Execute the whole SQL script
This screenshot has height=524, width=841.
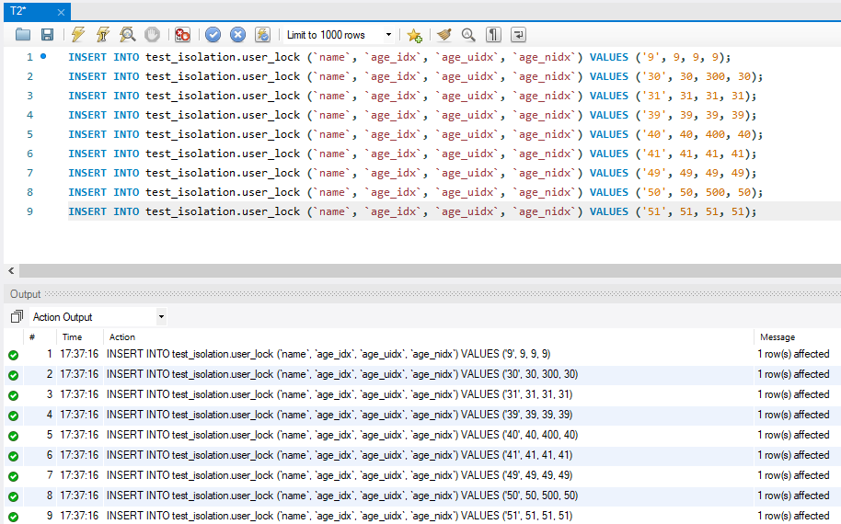(x=78, y=35)
